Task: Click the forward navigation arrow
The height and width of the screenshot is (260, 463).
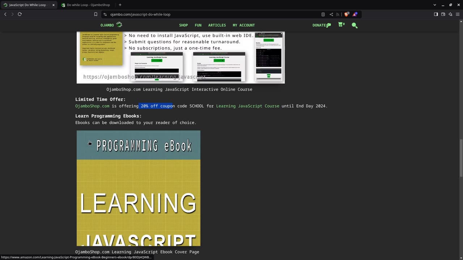Action: pos(12,14)
